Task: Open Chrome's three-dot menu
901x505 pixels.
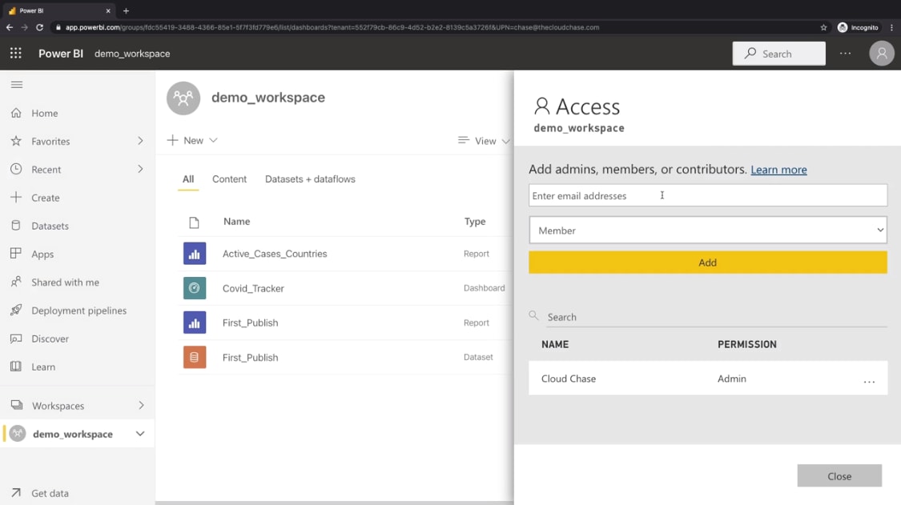Action: point(892,27)
